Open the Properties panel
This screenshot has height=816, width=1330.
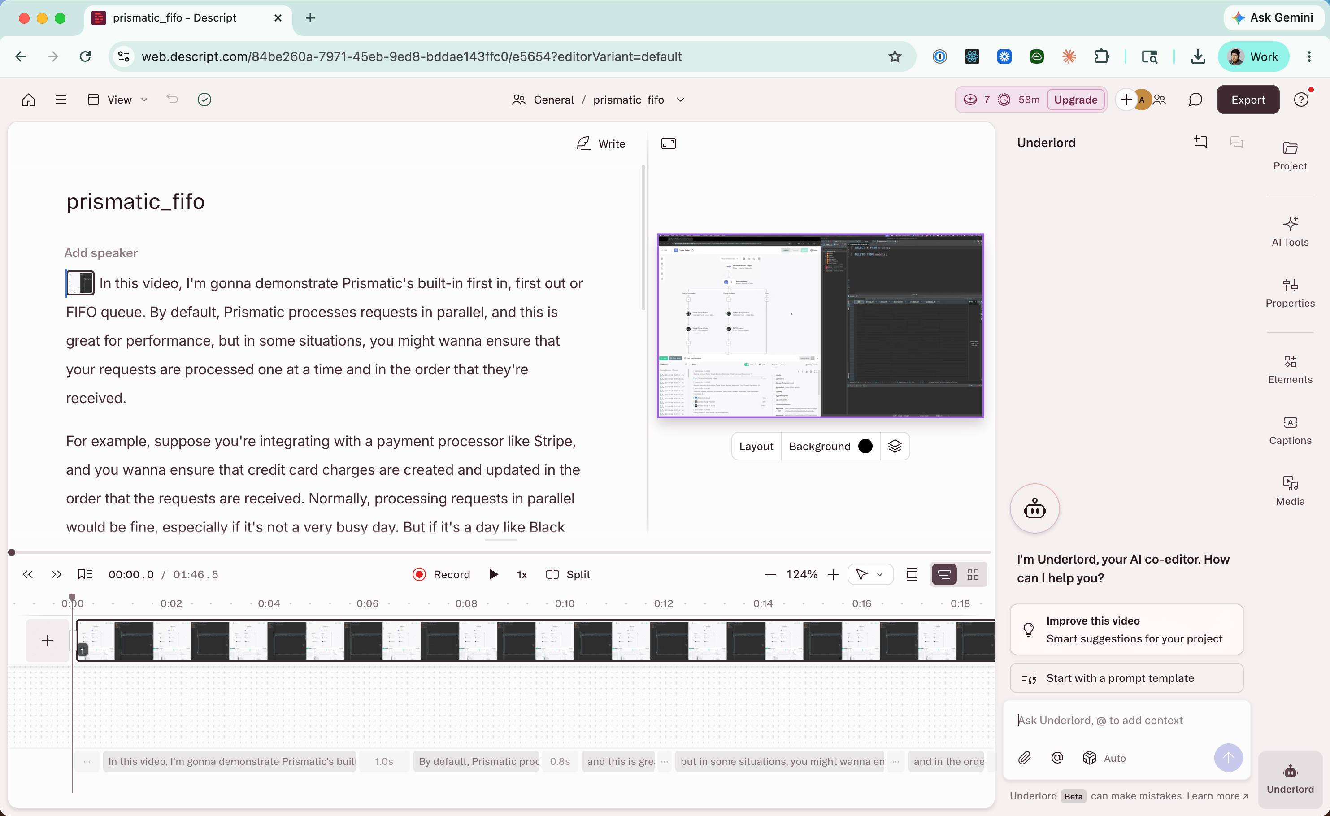click(1290, 292)
